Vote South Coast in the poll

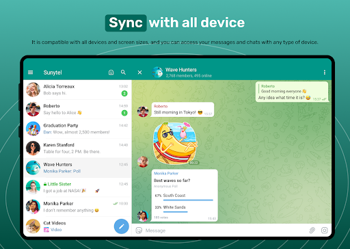tap(184, 197)
